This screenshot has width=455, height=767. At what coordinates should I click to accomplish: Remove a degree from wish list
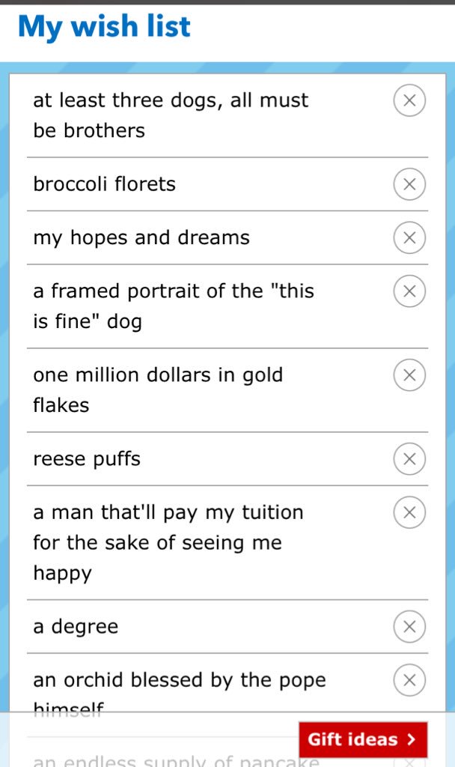pos(409,626)
